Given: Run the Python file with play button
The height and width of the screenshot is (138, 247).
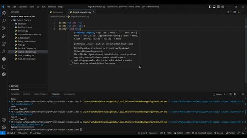Looking at the screenshot, I should (x=228, y=12).
